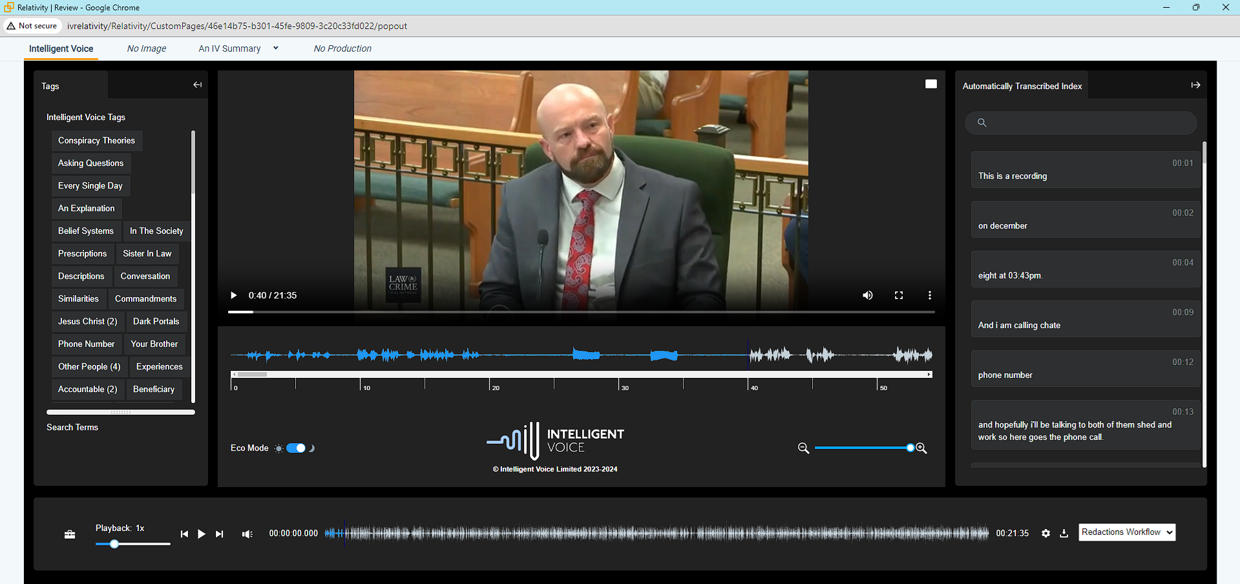This screenshot has width=1240, height=584.
Task: Click the settings gear in bottom bar
Action: click(x=1046, y=534)
